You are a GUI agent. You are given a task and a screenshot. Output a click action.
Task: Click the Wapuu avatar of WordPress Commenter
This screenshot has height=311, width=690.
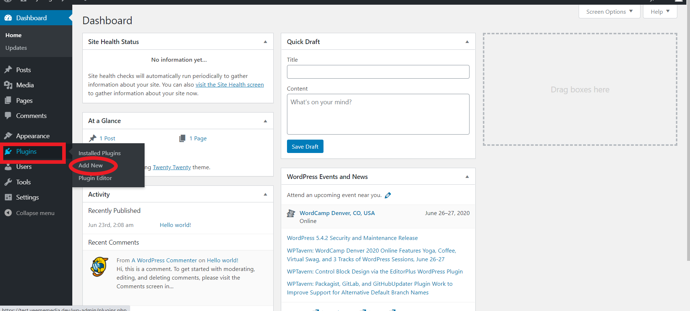(99, 267)
